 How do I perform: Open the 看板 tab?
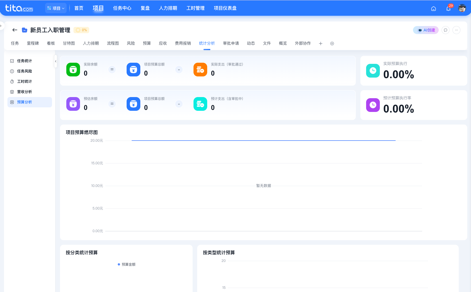coord(51,43)
